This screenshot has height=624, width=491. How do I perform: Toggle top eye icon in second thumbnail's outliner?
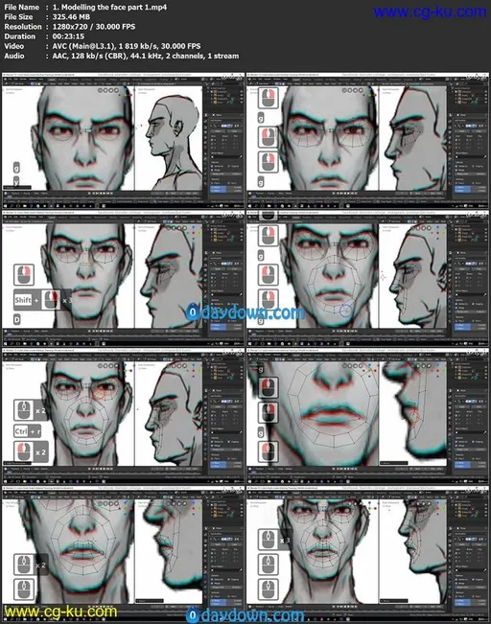pyautogui.click(x=486, y=91)
